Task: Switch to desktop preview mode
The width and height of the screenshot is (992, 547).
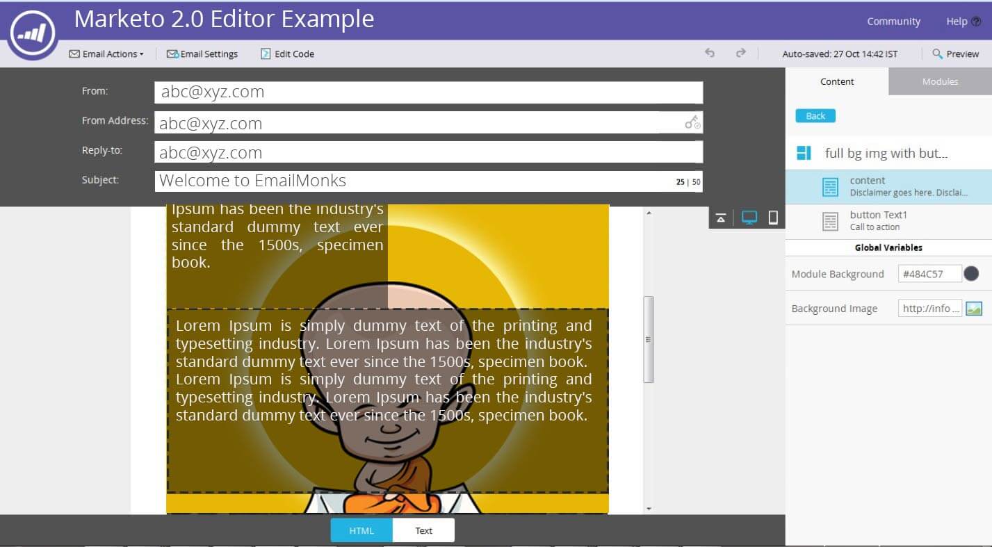Action: click(749, 218)
